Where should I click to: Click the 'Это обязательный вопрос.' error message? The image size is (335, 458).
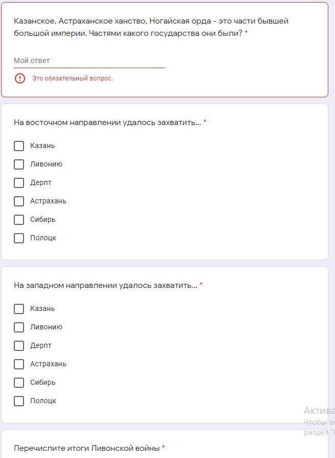pos(73,78)
